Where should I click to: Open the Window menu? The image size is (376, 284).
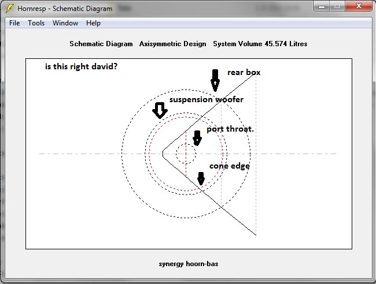pyautogui.click(x=65, y=23)
